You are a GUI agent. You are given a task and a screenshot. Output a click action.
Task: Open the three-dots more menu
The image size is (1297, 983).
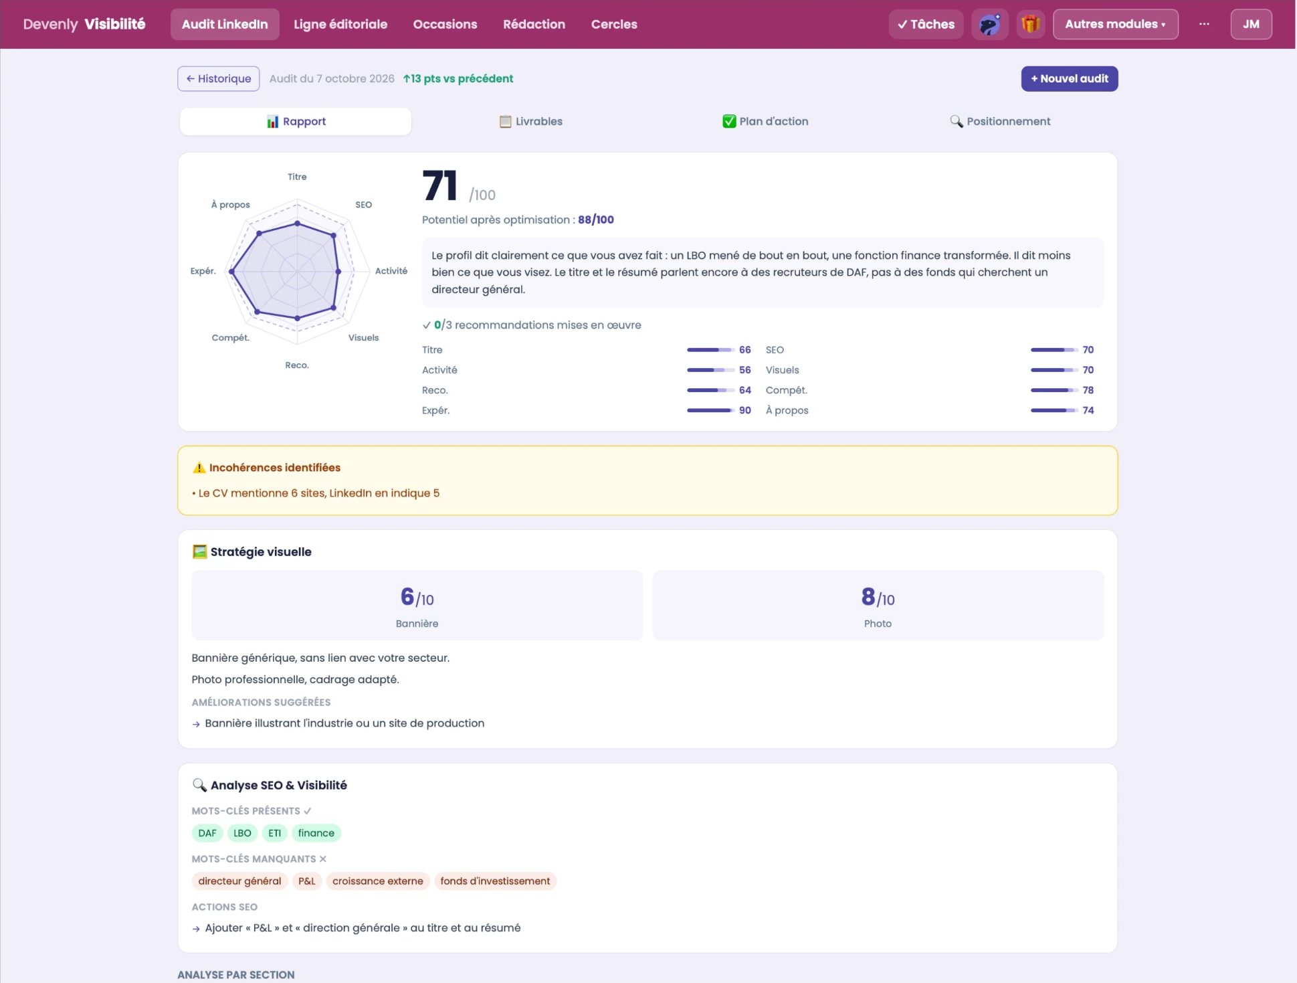point(1204,24)
